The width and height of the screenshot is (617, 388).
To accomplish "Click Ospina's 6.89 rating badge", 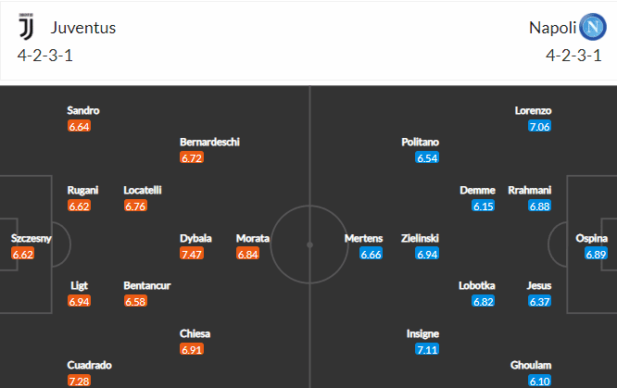I will point(596,254).
